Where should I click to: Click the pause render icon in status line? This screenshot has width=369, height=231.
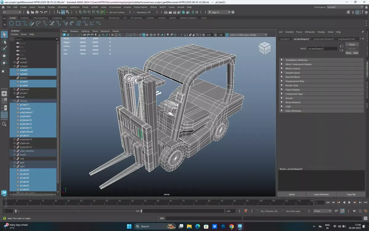(197, 12)
